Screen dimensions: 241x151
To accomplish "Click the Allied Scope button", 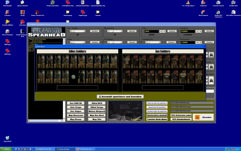I will pos(97,107).
